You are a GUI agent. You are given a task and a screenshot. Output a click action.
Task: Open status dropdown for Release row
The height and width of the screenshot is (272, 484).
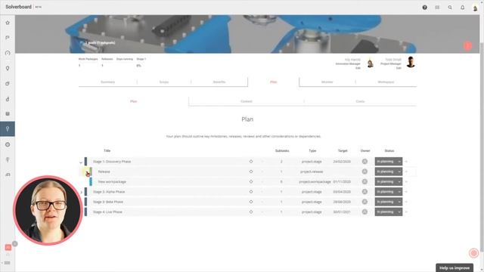coord(388,172)
